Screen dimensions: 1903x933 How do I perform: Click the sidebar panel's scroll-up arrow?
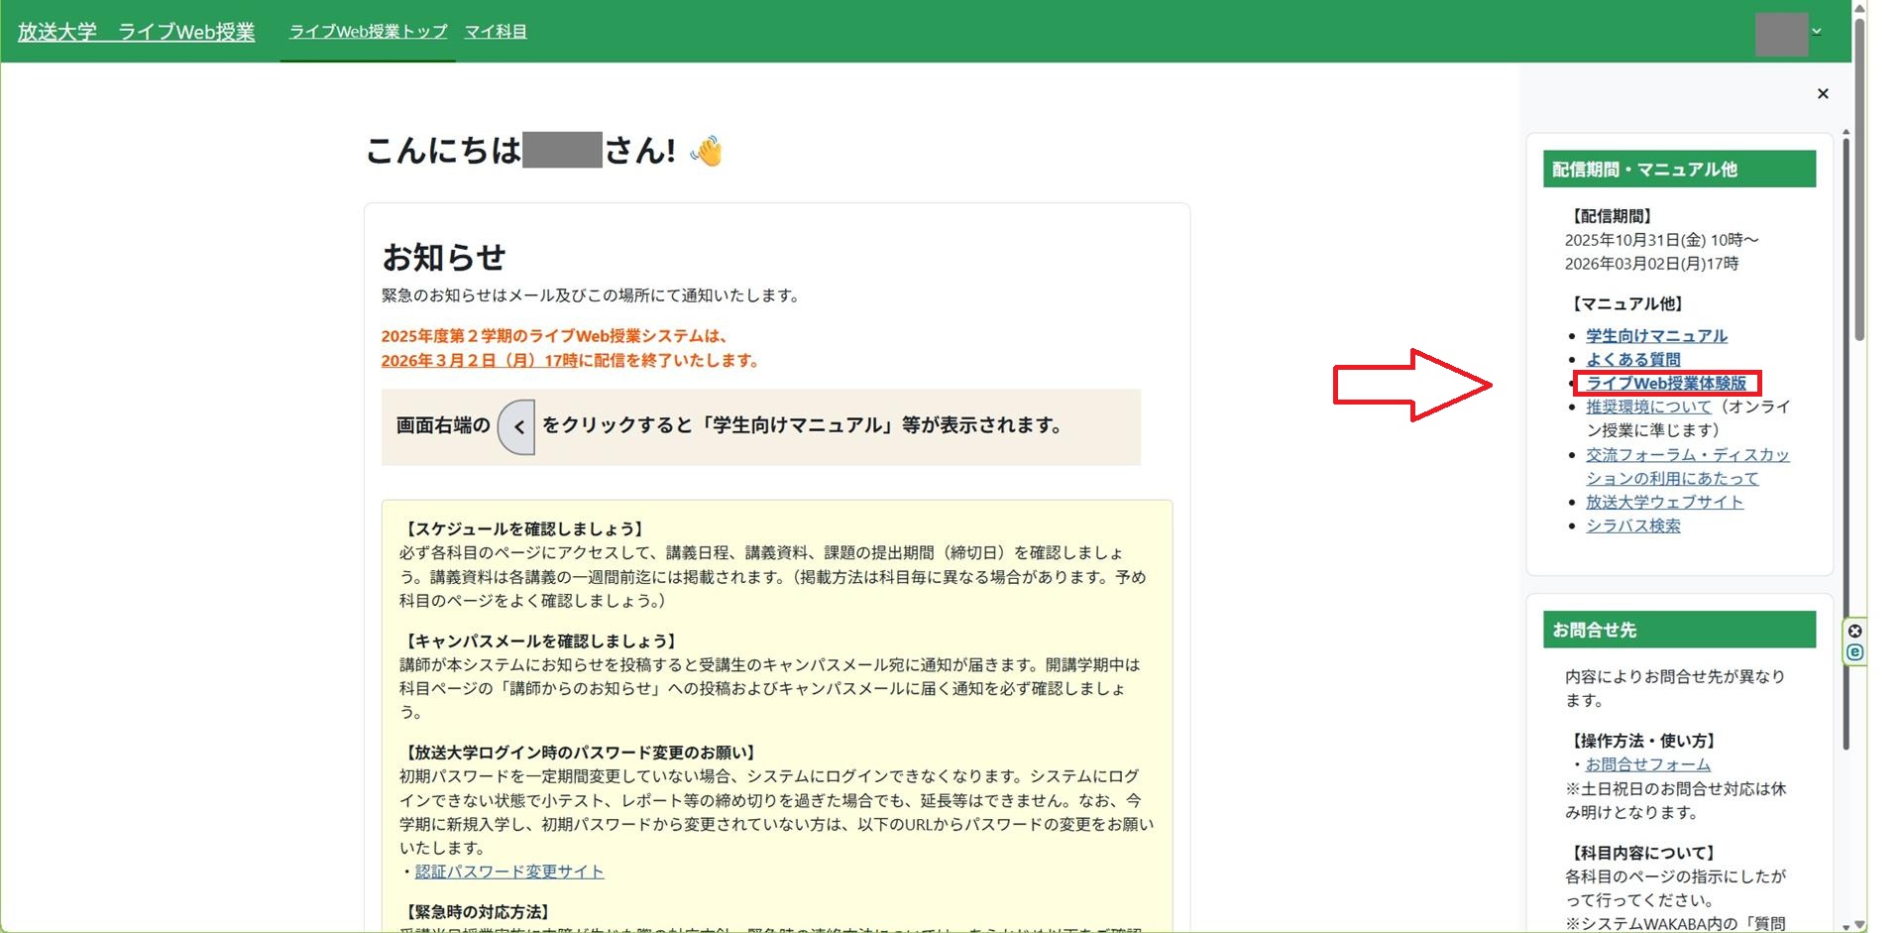click(1846, 132)
